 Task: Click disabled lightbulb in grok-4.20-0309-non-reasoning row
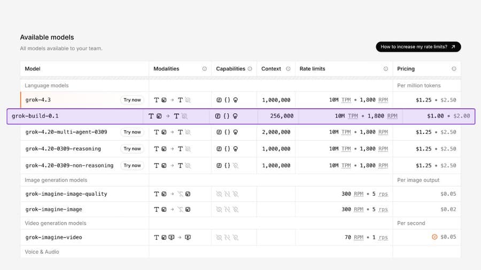click(x=235, y=165)
